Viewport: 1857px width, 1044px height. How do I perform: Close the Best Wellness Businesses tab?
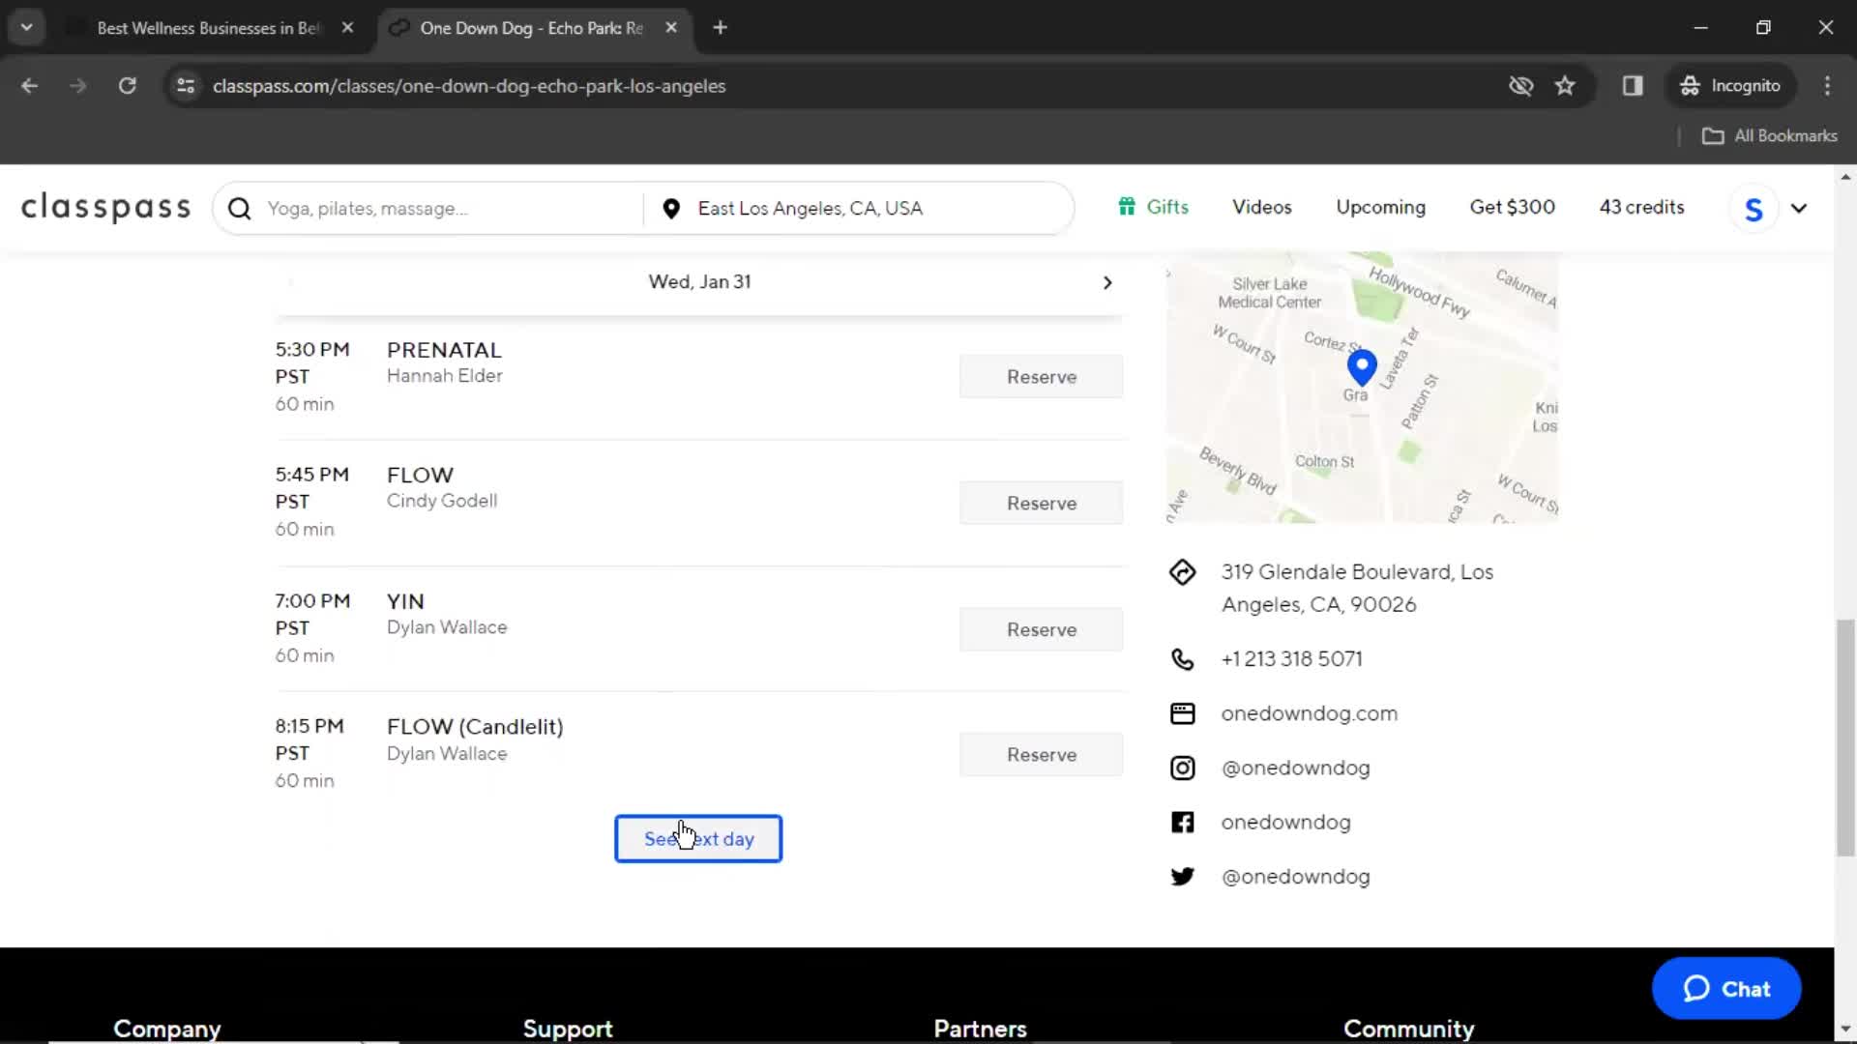[x=347, y=28]
